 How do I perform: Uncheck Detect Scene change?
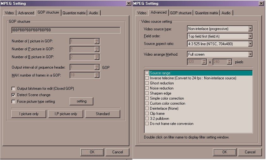point(13,95)
